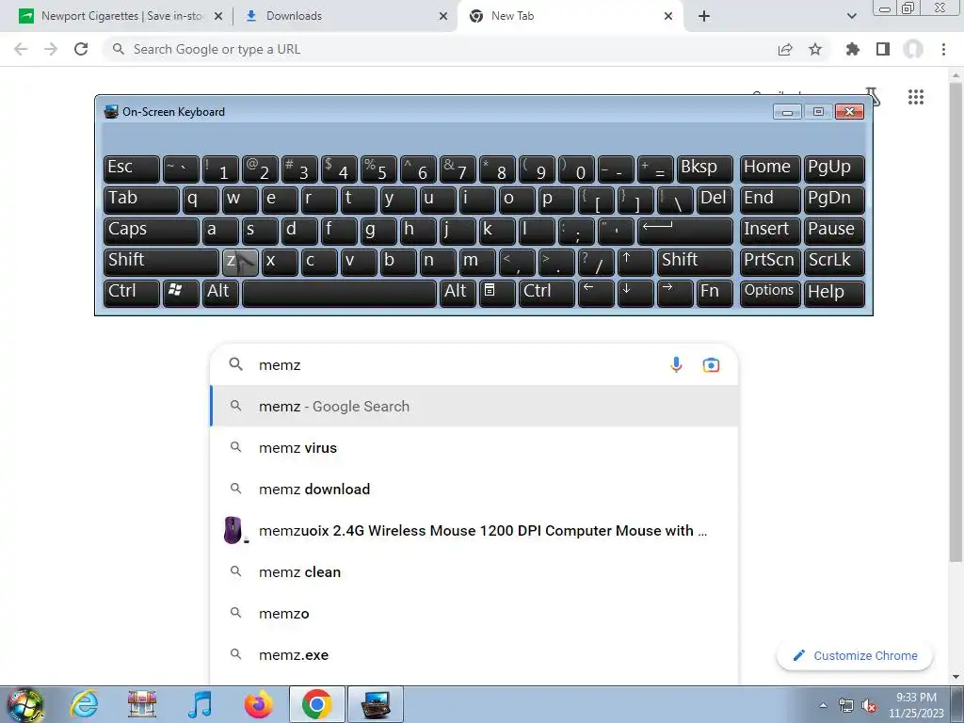Image resolution: width=964 pixels, height=723 pixels.
Task: Close the Downloads tab
Action: click(x=443, y=17)
